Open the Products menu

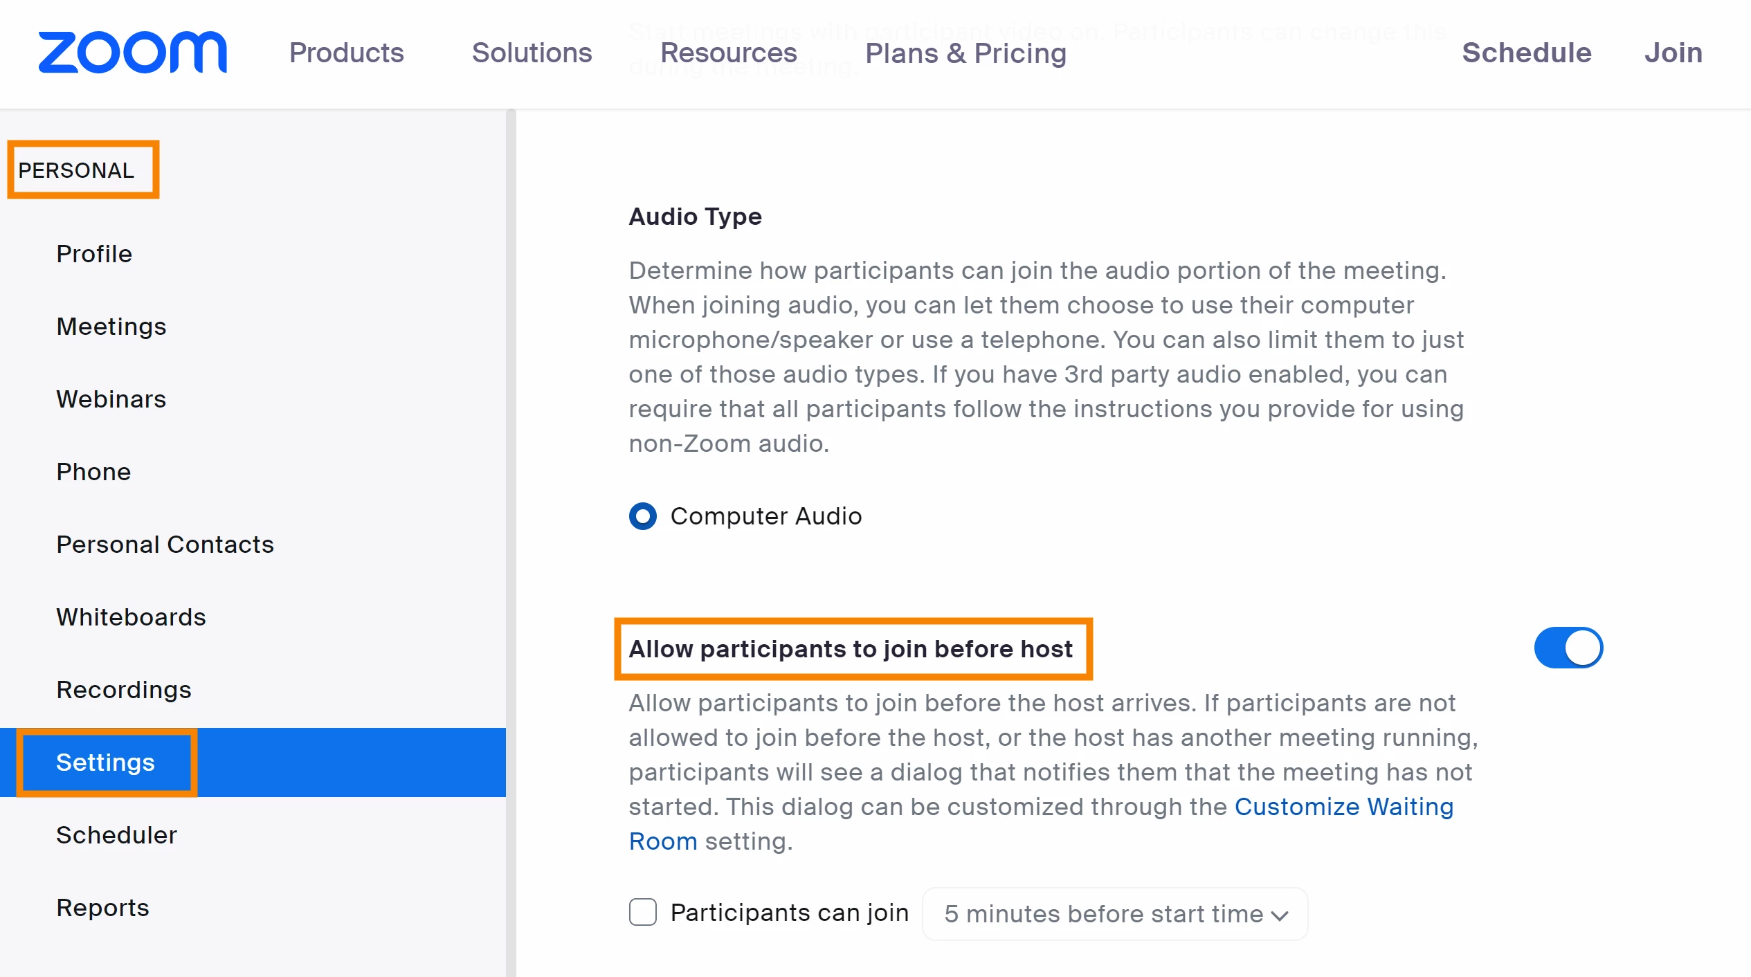click(346, 53)
